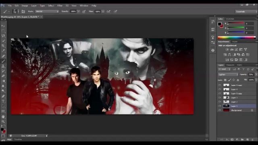Viewport: 258px width, 145px height.
Task: Add a Threshold adjustment
Action: click(236, 60)
